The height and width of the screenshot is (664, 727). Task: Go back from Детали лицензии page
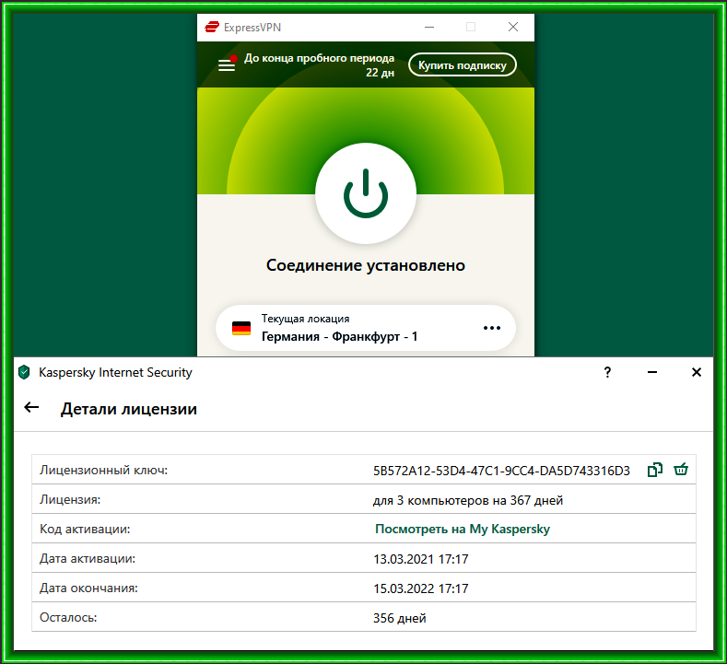click(31, 408)
